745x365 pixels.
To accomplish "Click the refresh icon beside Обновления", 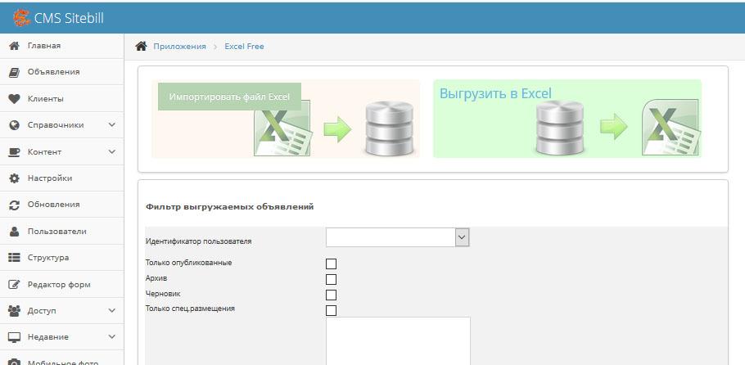I will [x=14, y=205].
